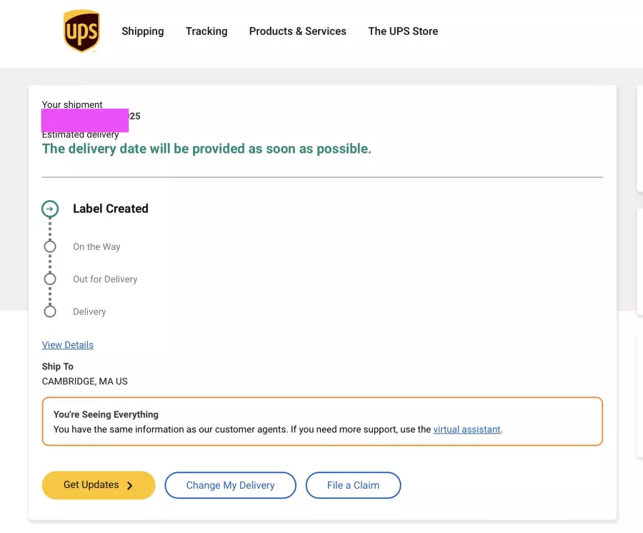Open the View Details link
Screen dimensions: 643x533
pyautogui.click(x=68, y=345)
